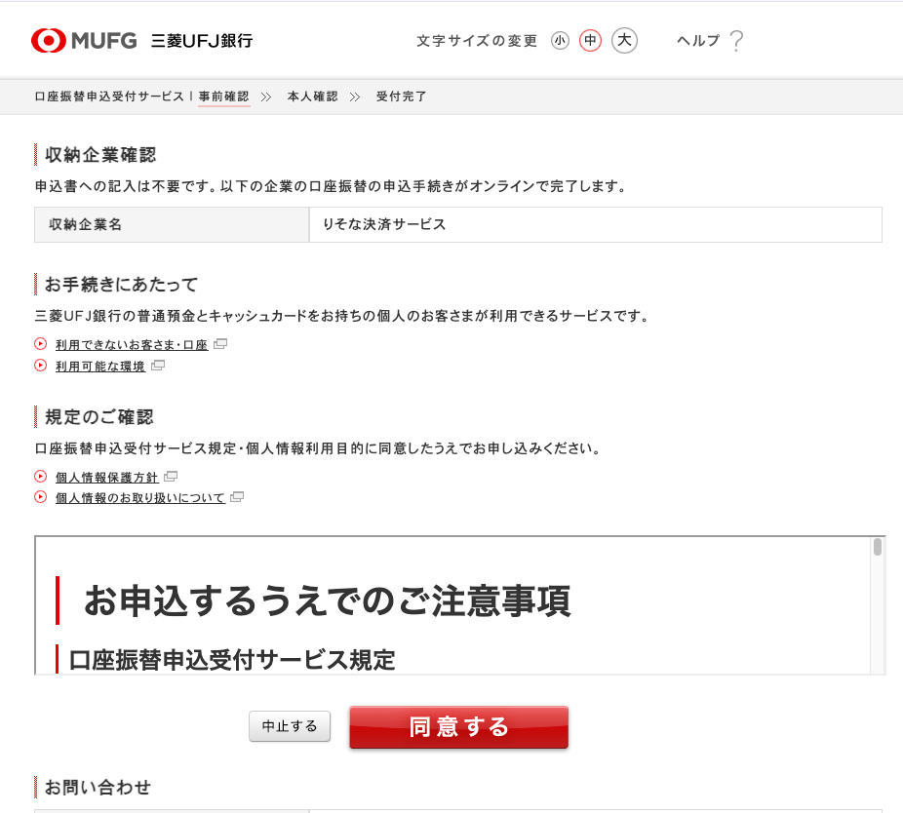Select large (大) text size

[624, 40]
